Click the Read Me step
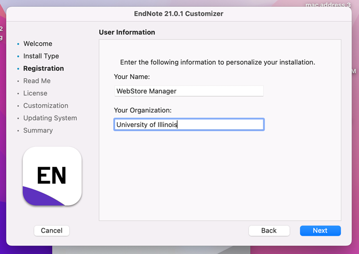The height and width of the screenshot is (254, 359). point(37,81)
